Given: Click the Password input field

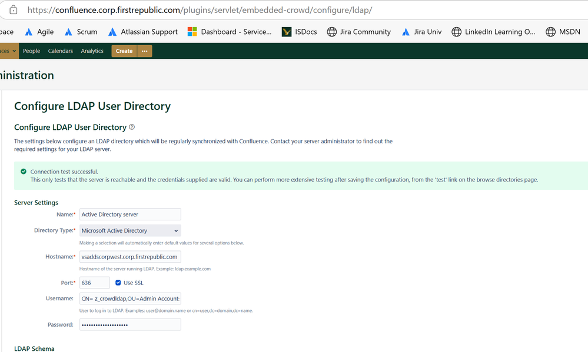Looking at the screenshot, I should pos(130,324).
